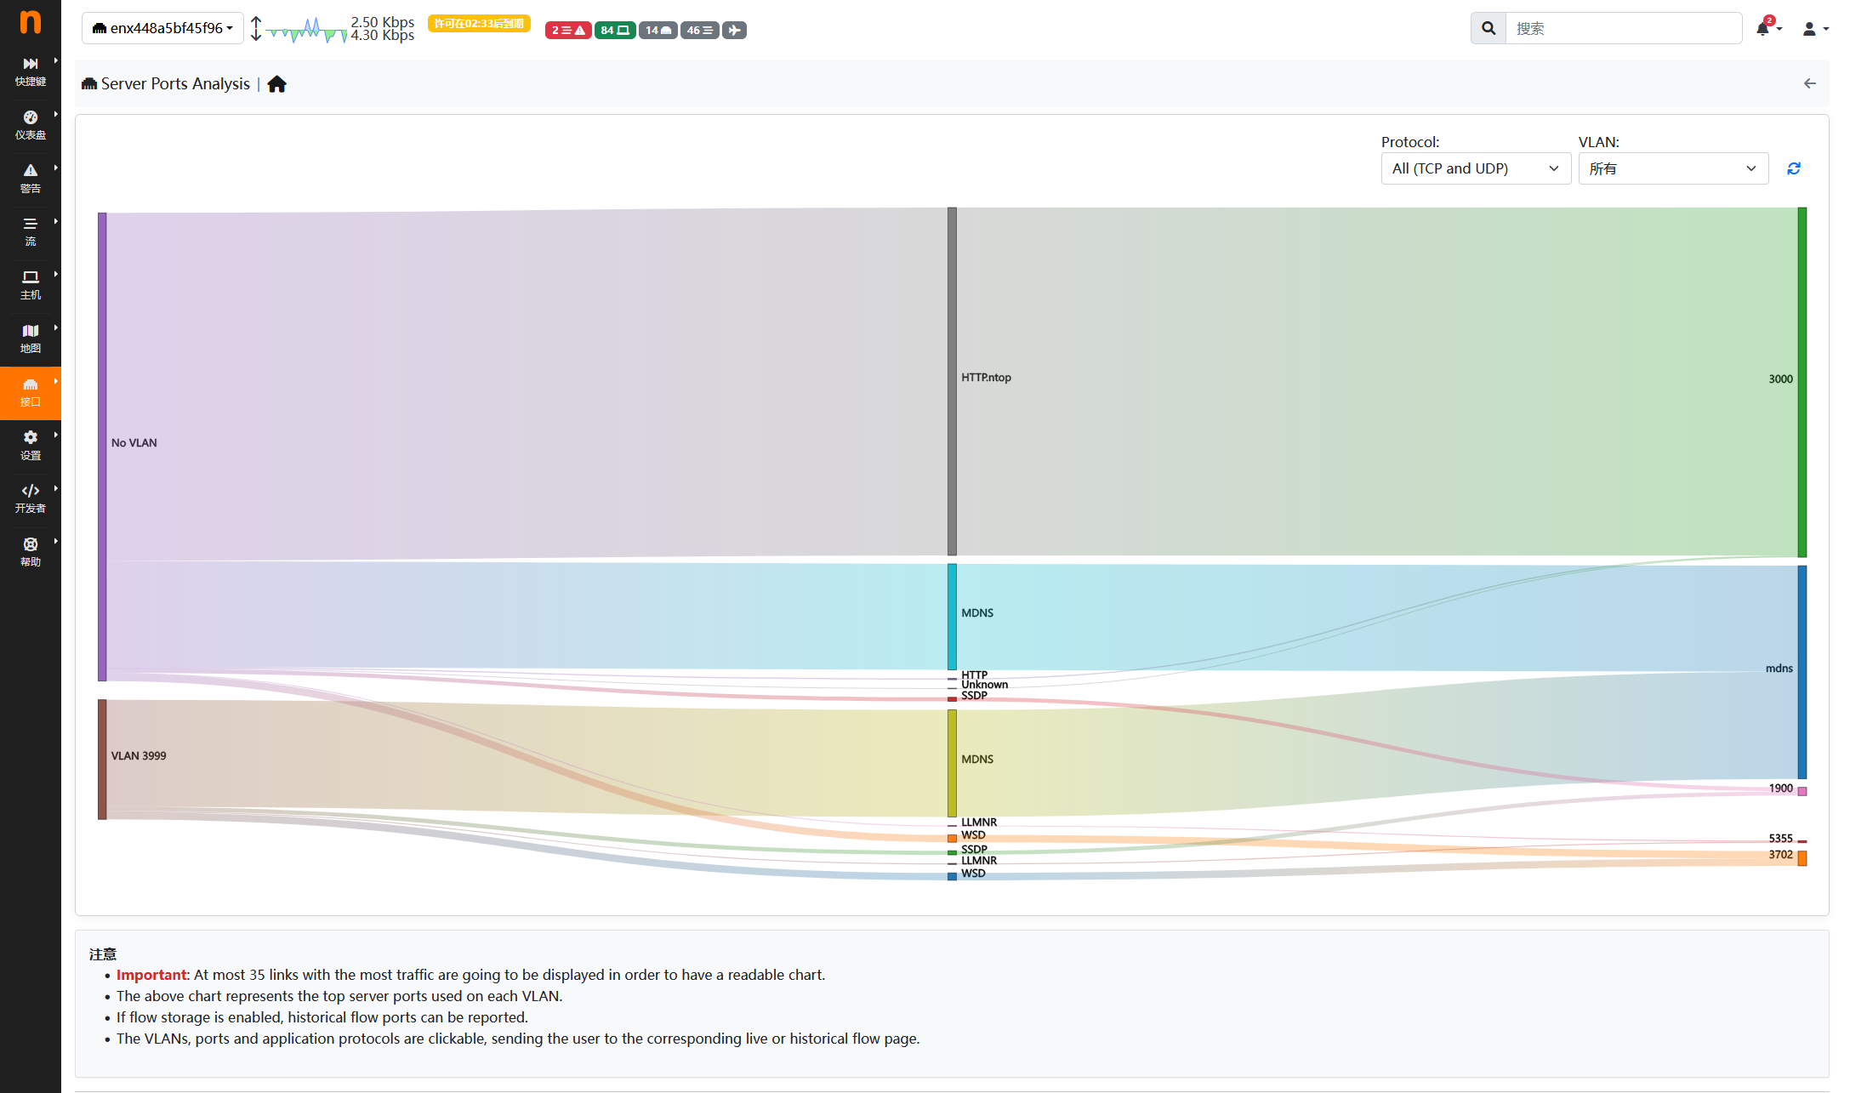Click inside the 搜索 search field
This screenshot has height=1093, width=1850.
click(x=1622, y=28)
